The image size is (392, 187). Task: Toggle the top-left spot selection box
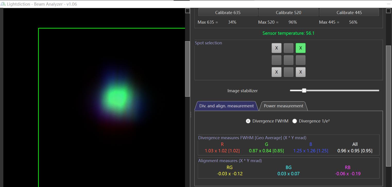click(x=276, y=48)
